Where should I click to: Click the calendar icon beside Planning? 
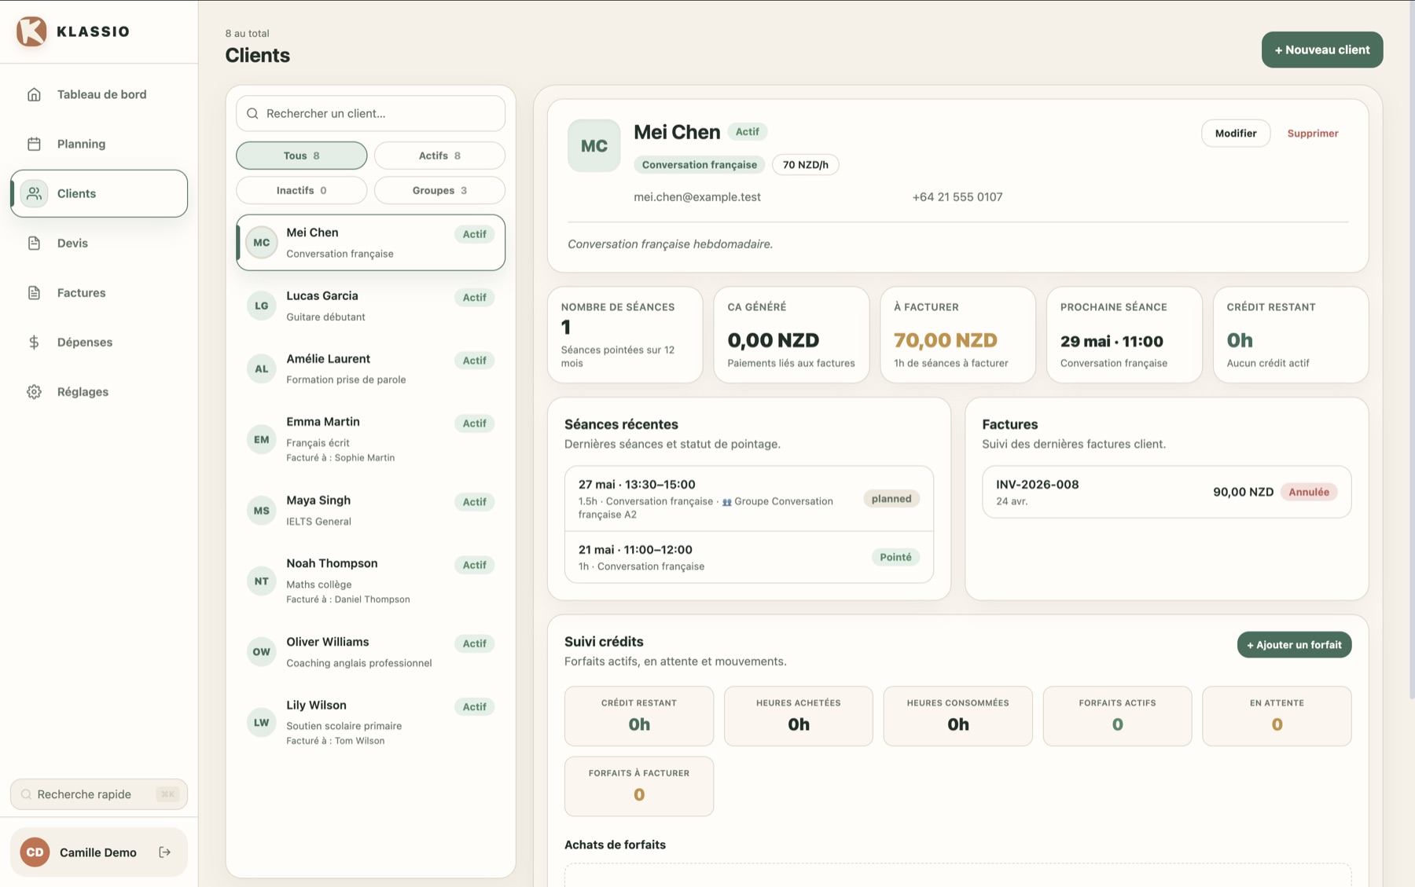pos(34,144)
